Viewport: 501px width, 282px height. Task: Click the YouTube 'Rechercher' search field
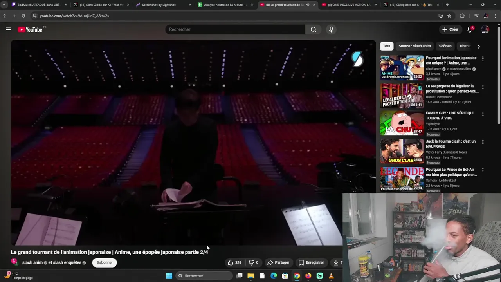click(x=235, y=29)
